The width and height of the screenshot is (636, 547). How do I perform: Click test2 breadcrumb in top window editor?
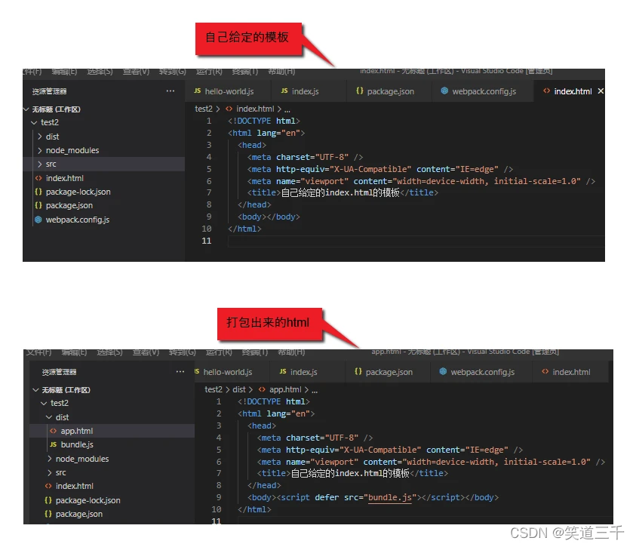(204, 109)
